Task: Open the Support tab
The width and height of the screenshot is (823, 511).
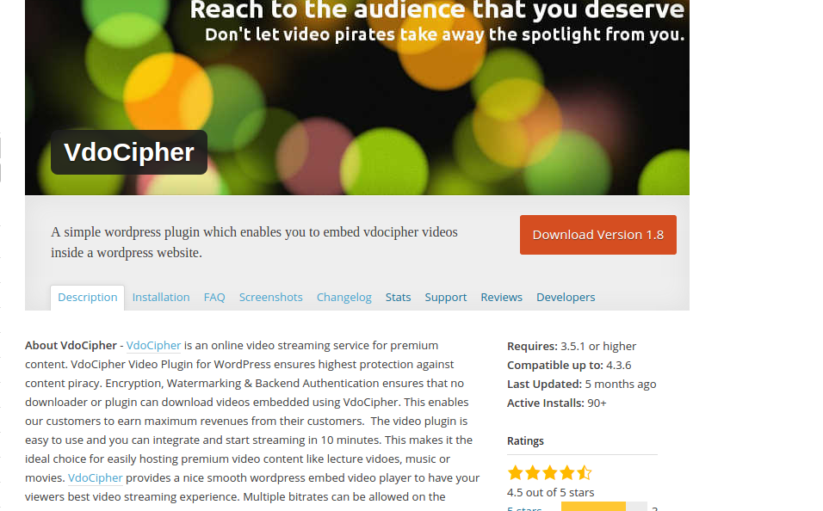Action: pyautogui.click(x=446, y=297)
